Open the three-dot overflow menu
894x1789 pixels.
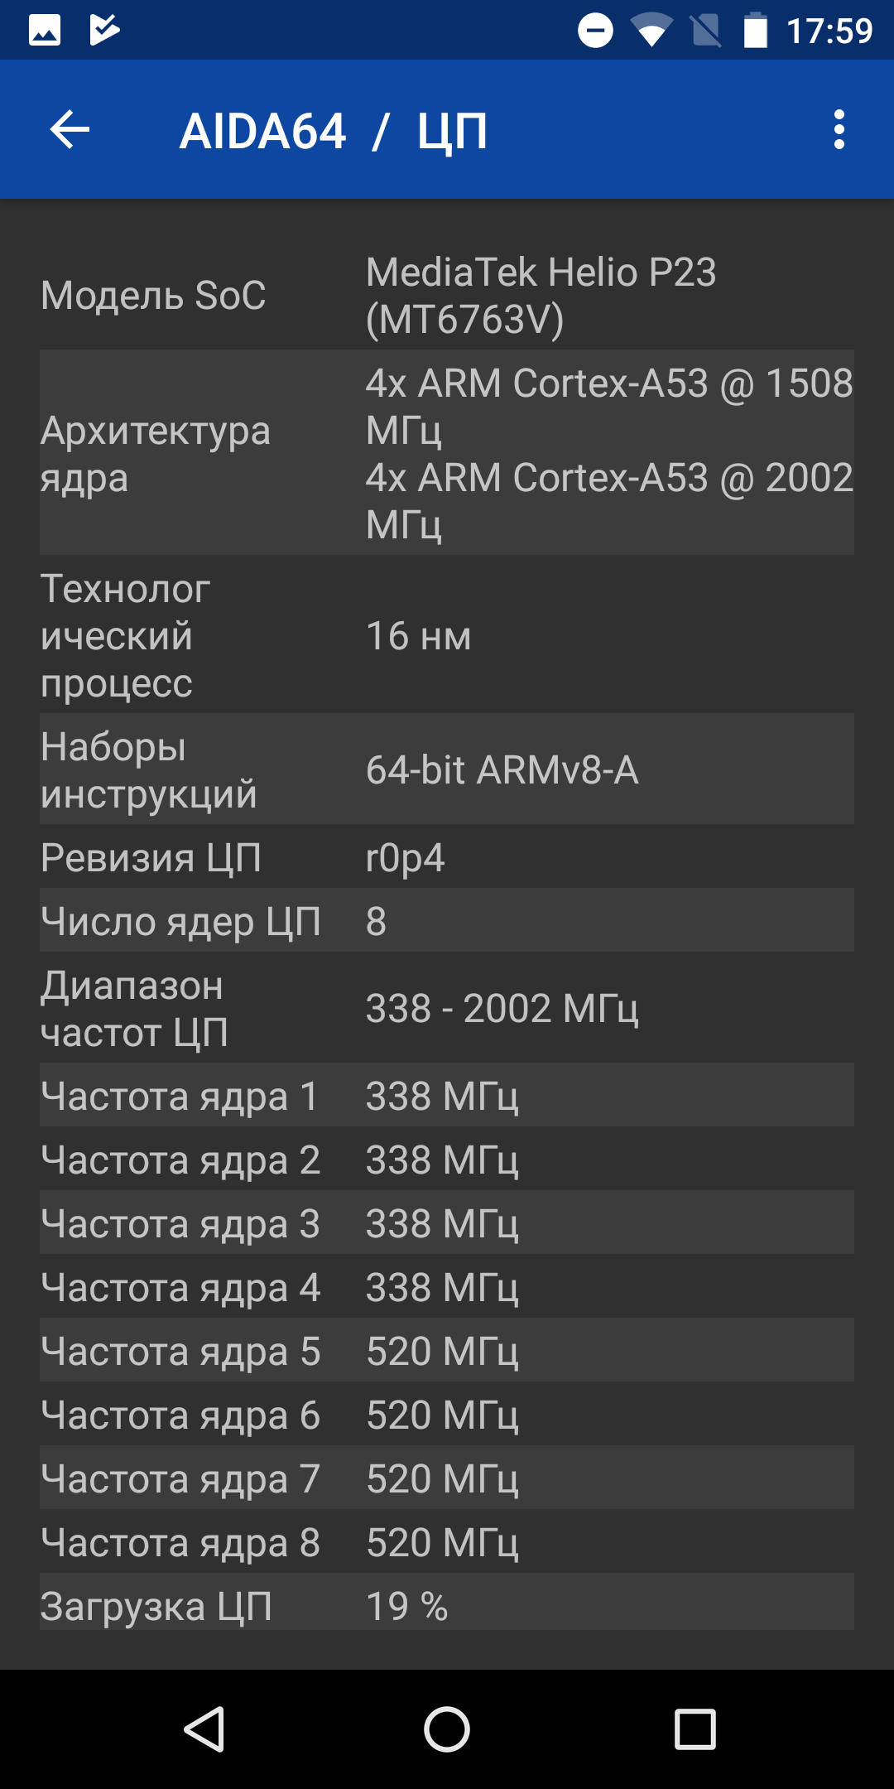[839, 130]
